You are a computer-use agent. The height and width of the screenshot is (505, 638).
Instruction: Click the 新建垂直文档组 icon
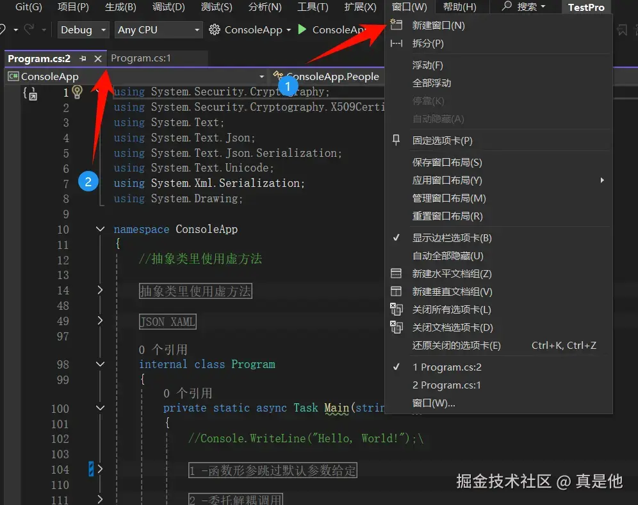396,291
